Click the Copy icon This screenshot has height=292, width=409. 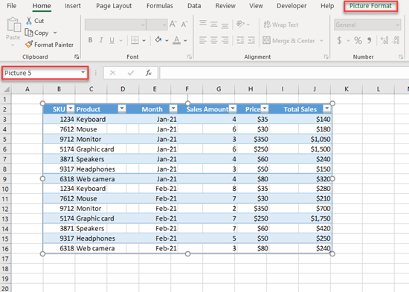28,33
